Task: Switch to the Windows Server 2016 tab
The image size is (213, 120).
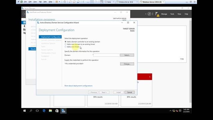Action: [x=126, y=2]
